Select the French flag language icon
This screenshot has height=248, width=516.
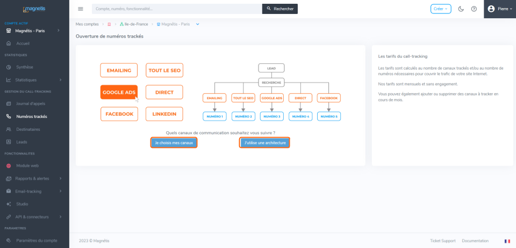(x=507, y=241)
